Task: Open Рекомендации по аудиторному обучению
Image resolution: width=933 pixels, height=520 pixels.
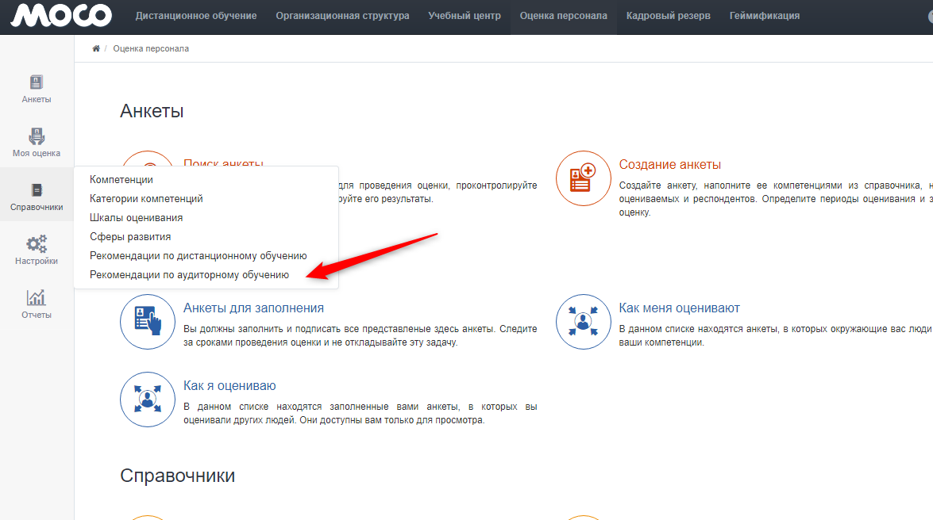Action: (x=189, y=275)
